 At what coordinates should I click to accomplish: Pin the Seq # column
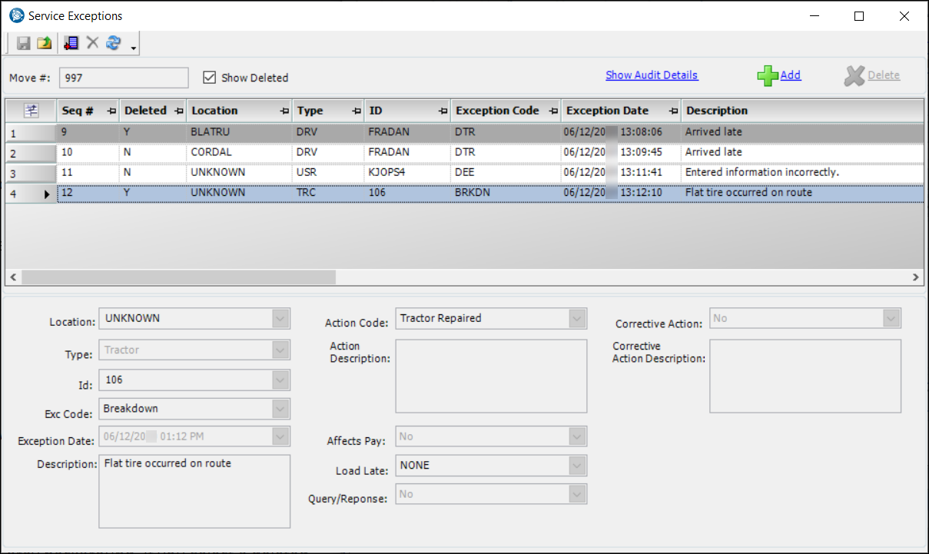point(111,111)
